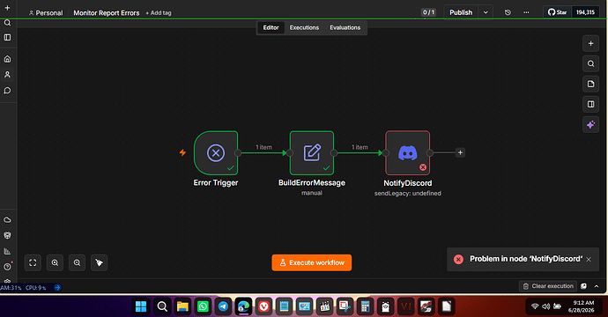Open the three-dot workflow options menu
Image resolution: width=608 pixels, height=317 pixels.
(x=526, y=12)
